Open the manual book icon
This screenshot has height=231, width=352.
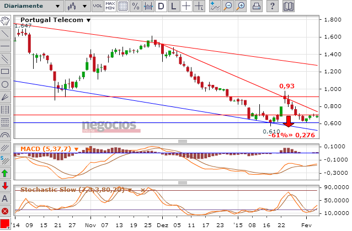click(x=288, y=6)
